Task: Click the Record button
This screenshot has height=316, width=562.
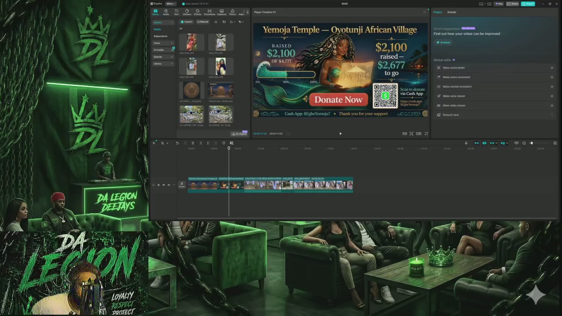Action: coord(202,22)
